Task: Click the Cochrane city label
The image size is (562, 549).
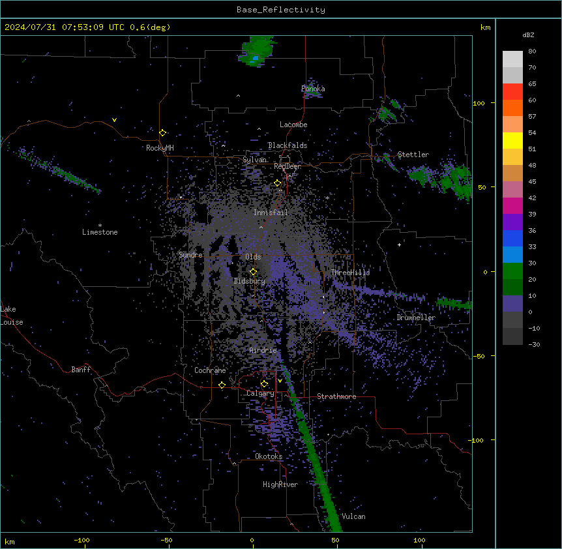Action: point(210,370)
